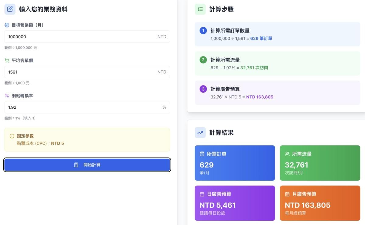
Task: Click the 629 筆訂單 result text
Action: pyautogui.click(x=261, y=39)
